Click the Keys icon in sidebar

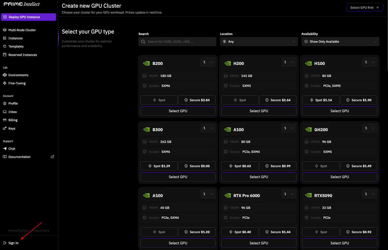click(x=5, y=128)
